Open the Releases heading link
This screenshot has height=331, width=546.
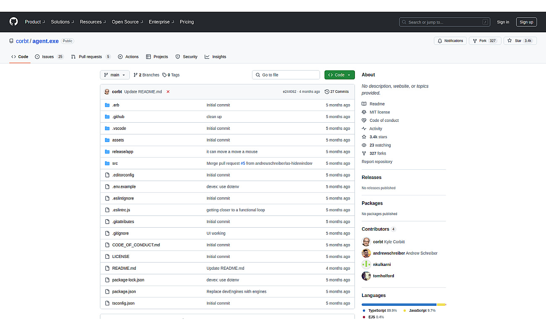[x=371, y=177]
